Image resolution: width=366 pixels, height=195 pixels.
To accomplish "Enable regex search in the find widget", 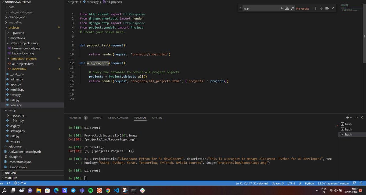I will coord(292,8).
